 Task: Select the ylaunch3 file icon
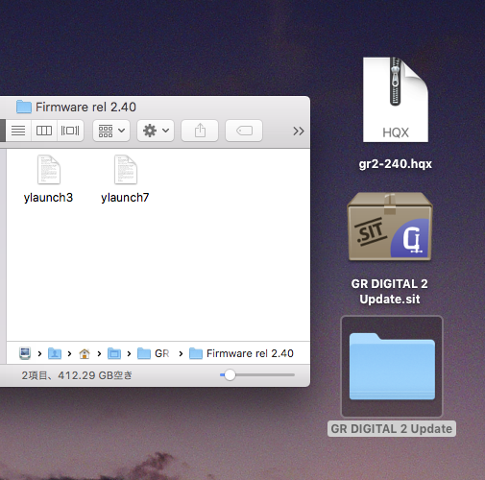pos(49,170)
